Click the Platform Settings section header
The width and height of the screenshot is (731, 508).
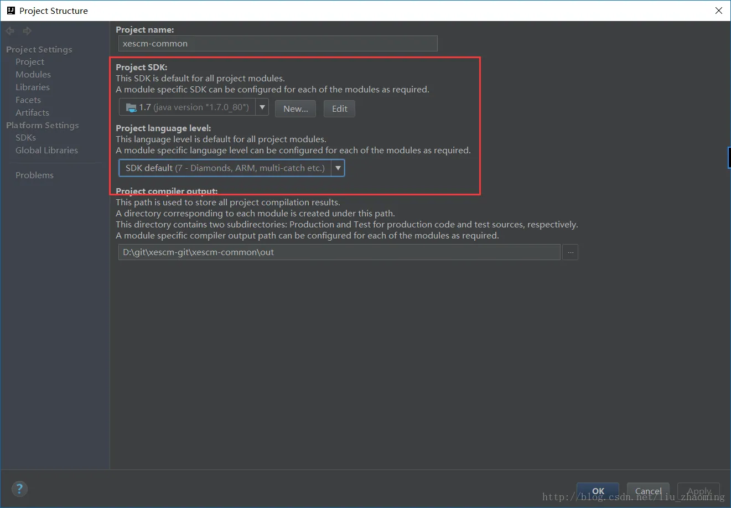43,126
